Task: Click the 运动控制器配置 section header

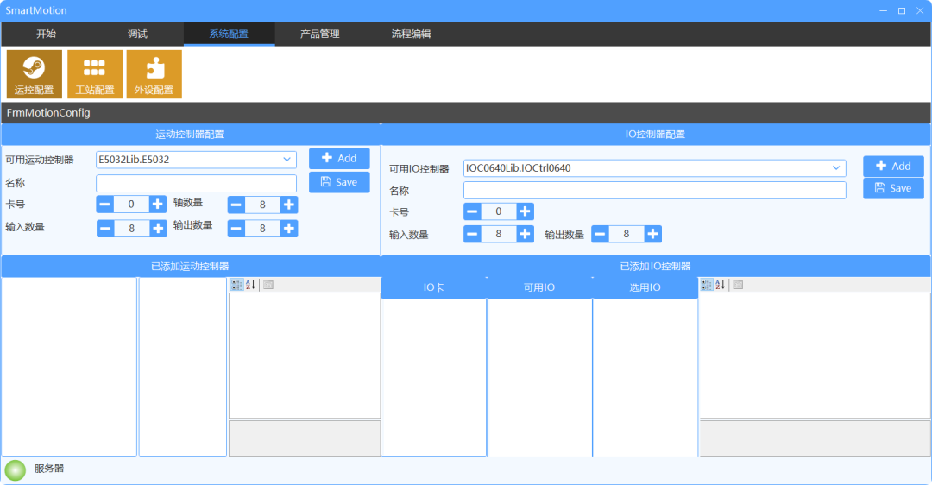Action: tap(190, 135)
